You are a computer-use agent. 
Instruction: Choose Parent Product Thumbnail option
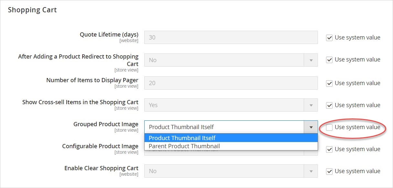(x=231, y=146)
